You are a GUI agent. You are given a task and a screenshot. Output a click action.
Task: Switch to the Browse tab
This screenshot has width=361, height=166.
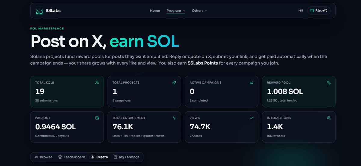coord(43,157)
